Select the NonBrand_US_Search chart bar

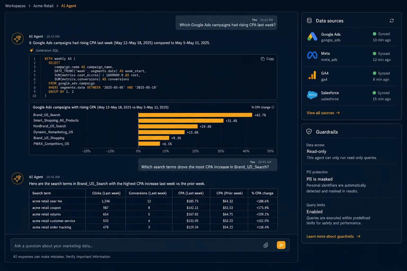[168, 127]
